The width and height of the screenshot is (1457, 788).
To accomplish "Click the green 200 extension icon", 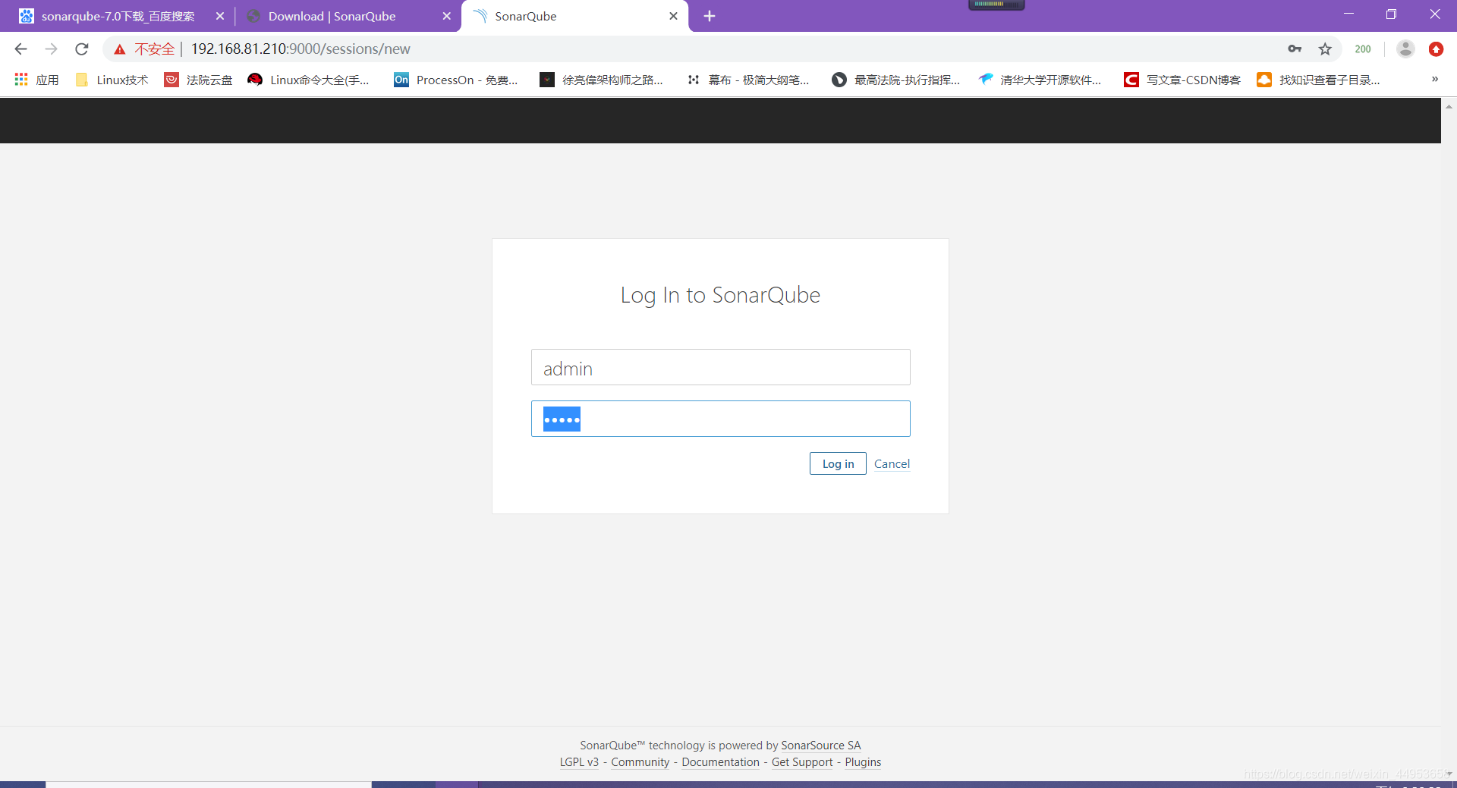I will [x=1363, y=49].
